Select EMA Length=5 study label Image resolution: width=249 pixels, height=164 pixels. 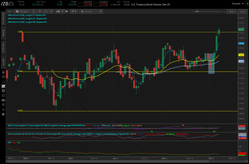27,15
